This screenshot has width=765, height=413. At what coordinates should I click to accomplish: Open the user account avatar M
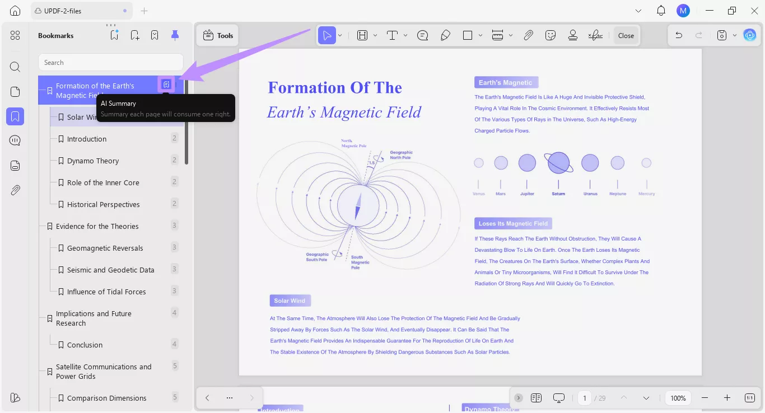tap(683, 11)
